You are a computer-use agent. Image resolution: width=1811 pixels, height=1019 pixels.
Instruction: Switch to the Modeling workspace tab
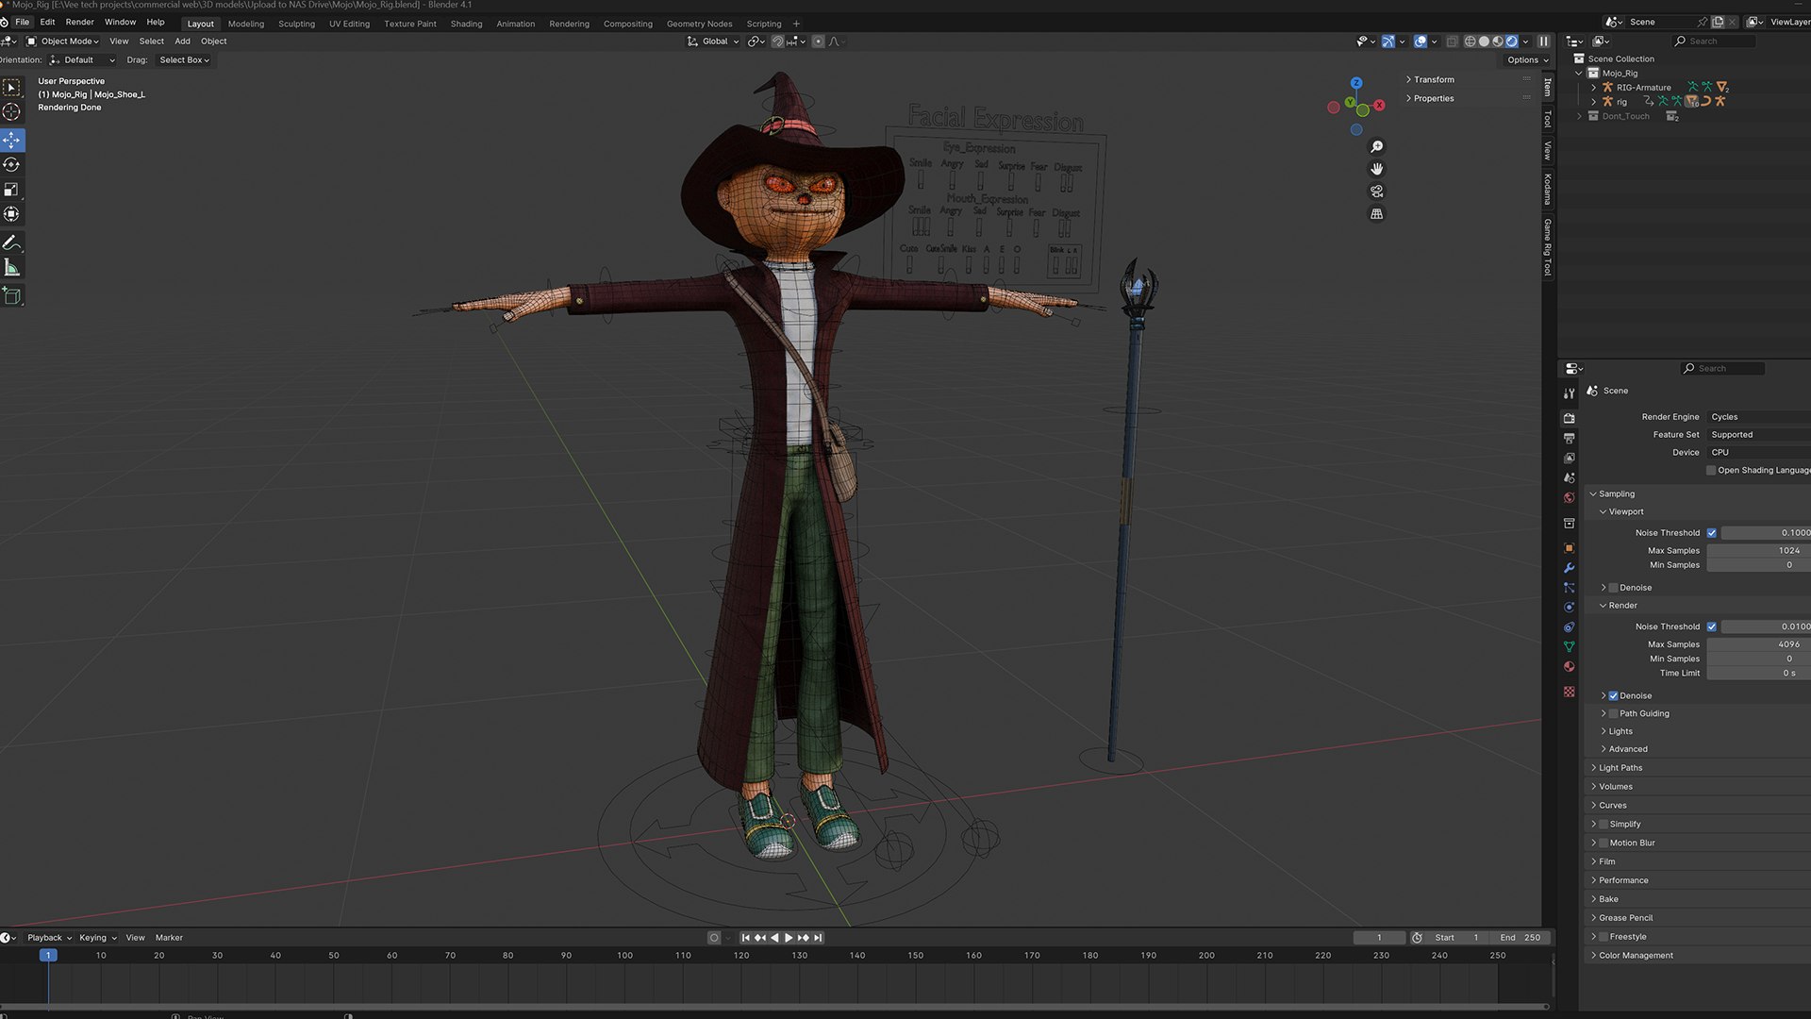(x=246, y=24)
